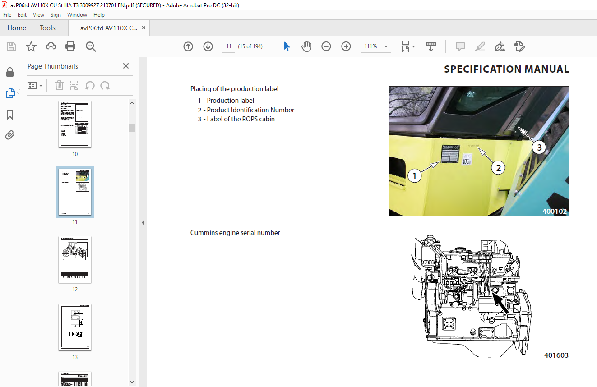597x387 pixels.
Task: Add a comment sticky note
Action: (460, 46)
